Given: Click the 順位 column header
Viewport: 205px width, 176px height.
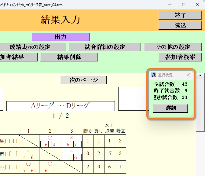Looking at the screenshot, I should pyautogui.click(x=120, y=131).
